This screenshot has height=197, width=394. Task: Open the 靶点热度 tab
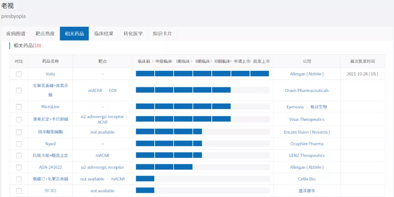click(x=45, y=34)
